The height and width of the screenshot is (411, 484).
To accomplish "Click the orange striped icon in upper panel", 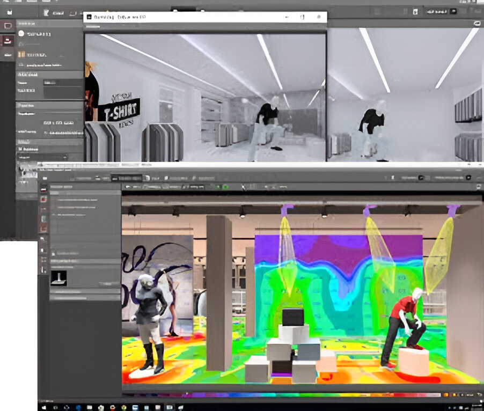I will [21, 54].
